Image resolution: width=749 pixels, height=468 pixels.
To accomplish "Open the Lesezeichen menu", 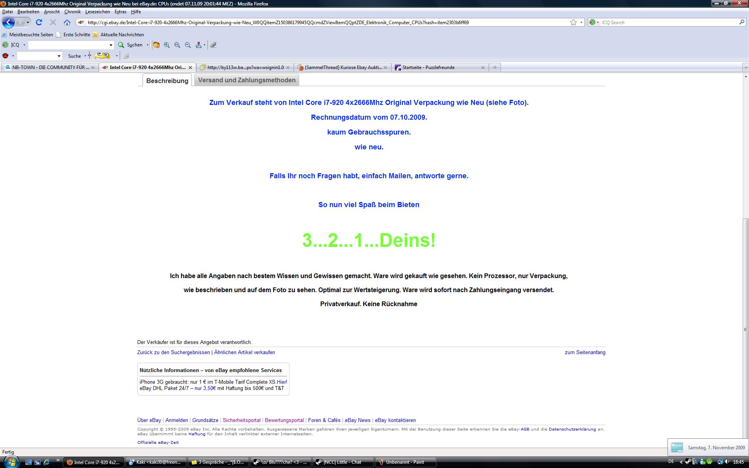I will pyautogui.click(x=98, y=12).
